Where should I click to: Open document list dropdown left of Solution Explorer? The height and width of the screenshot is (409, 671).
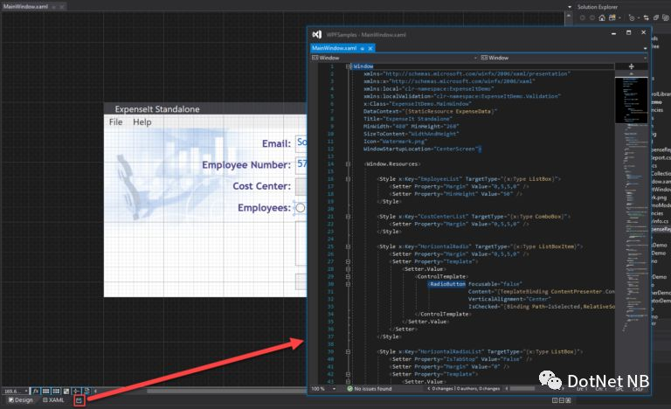pyautogui.click(x=569, y=7)
